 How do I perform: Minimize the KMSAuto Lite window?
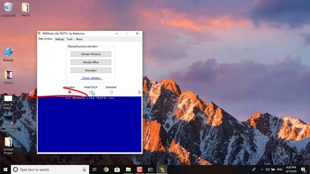click(117, 33)
